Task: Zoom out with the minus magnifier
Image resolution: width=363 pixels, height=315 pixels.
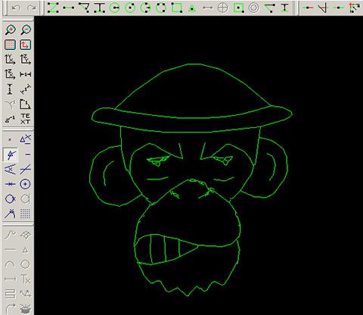Action: click(x=26, y=30)
